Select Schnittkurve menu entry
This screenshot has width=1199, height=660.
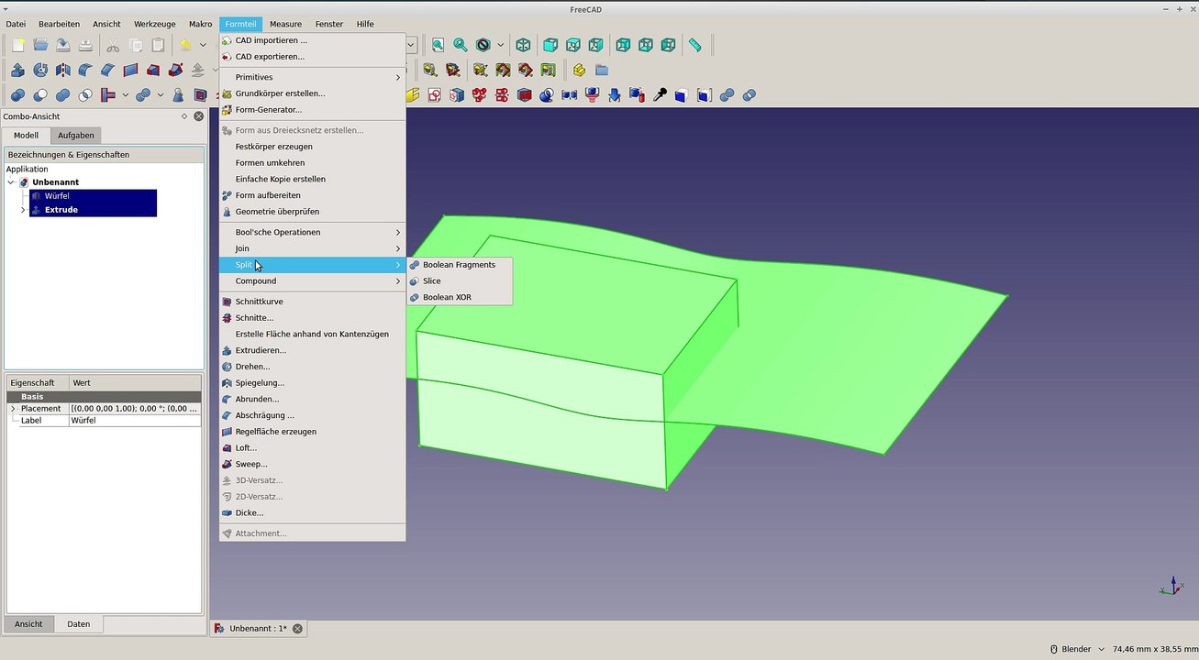(312, 302)
